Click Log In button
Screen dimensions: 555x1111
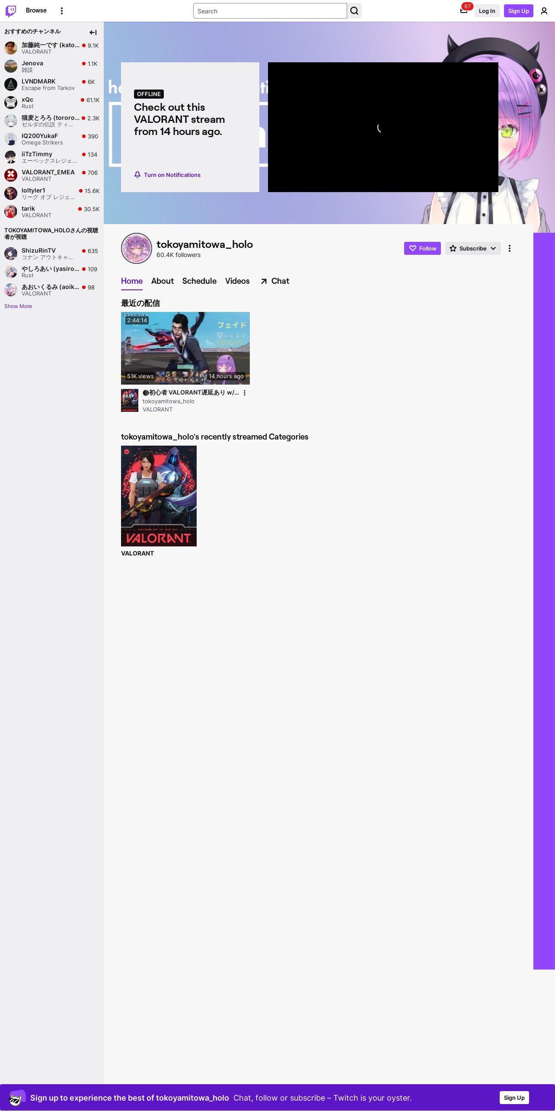pos(487,11)
